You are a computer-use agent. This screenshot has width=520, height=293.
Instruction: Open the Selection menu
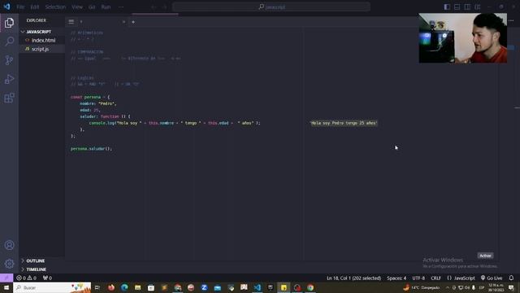pos(55,7)
